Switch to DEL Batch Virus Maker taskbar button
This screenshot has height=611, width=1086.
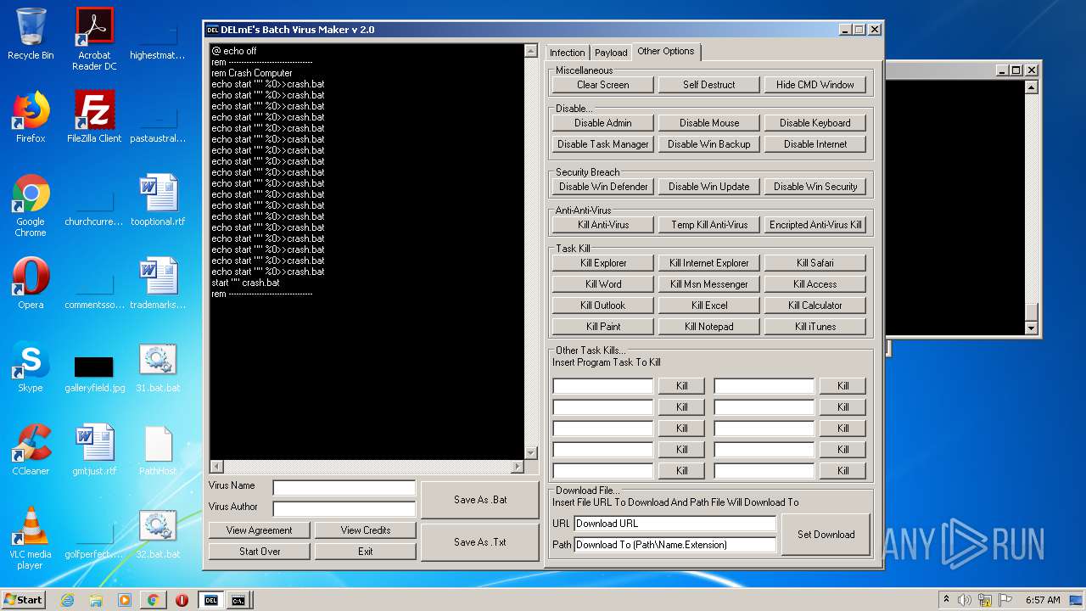211,600
